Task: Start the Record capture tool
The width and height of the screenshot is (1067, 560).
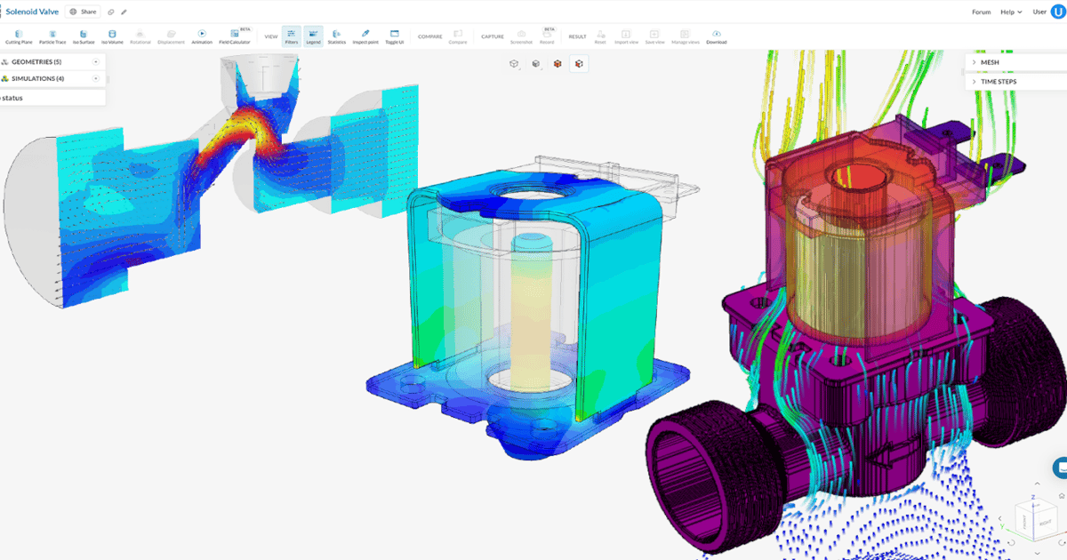Action: 547,36
